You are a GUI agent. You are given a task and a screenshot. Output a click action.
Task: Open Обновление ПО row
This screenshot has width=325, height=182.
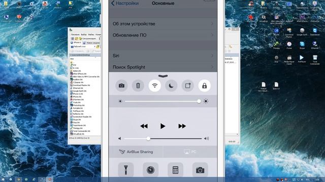(x=163, y=35)
